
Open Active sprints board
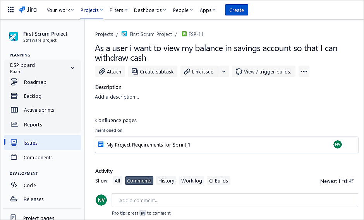click(39, 110)
